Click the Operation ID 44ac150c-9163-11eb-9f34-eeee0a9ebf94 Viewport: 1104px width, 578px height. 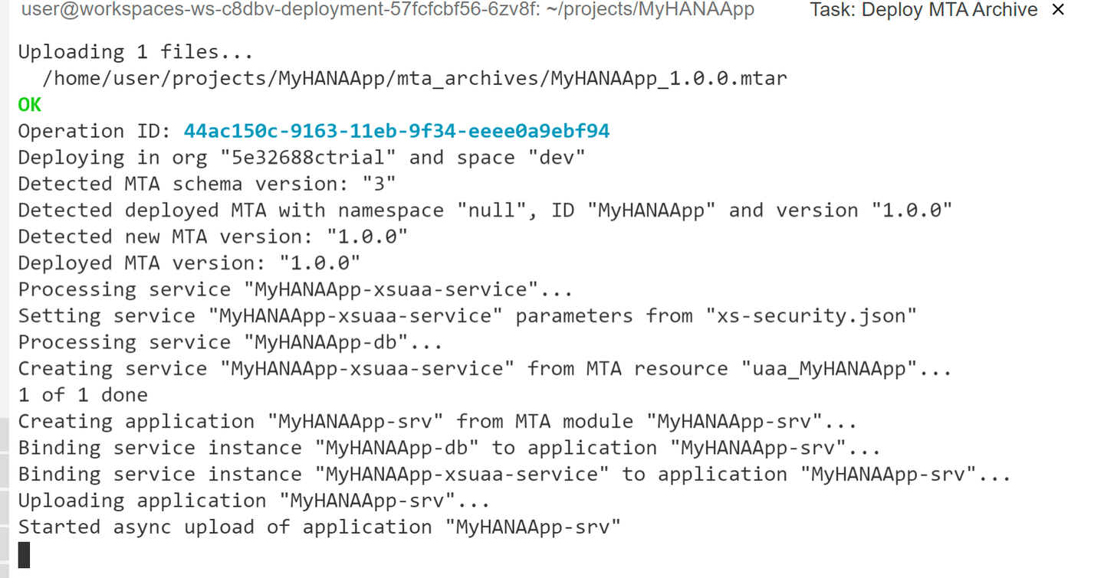pos(396,131)
